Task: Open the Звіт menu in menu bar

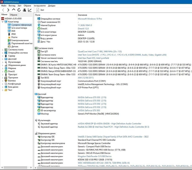Action: [x=19, y=6]
